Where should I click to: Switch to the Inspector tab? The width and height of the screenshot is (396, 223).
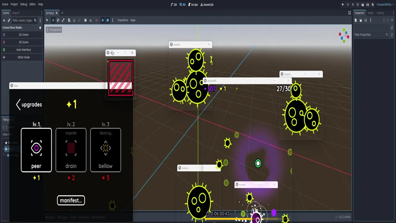click(359, 13)
